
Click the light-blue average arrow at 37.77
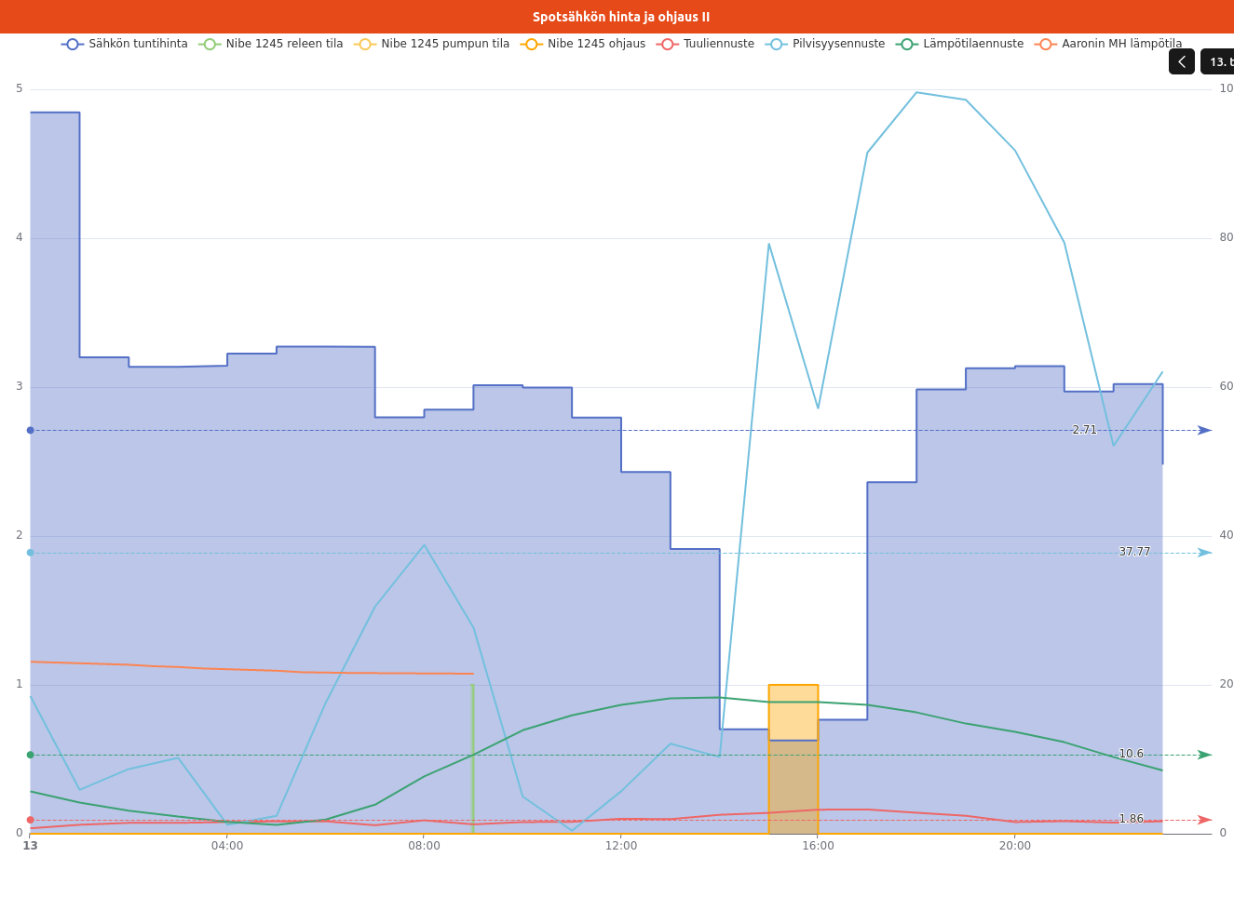(x=1204, y=553)
